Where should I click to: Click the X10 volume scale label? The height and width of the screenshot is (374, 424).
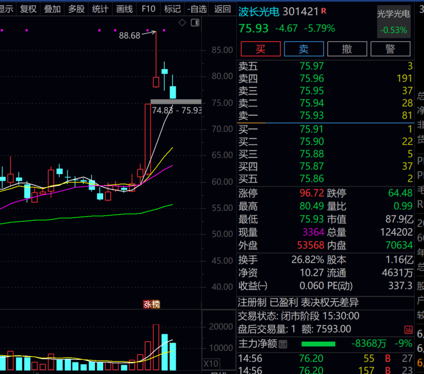(211, 364)
